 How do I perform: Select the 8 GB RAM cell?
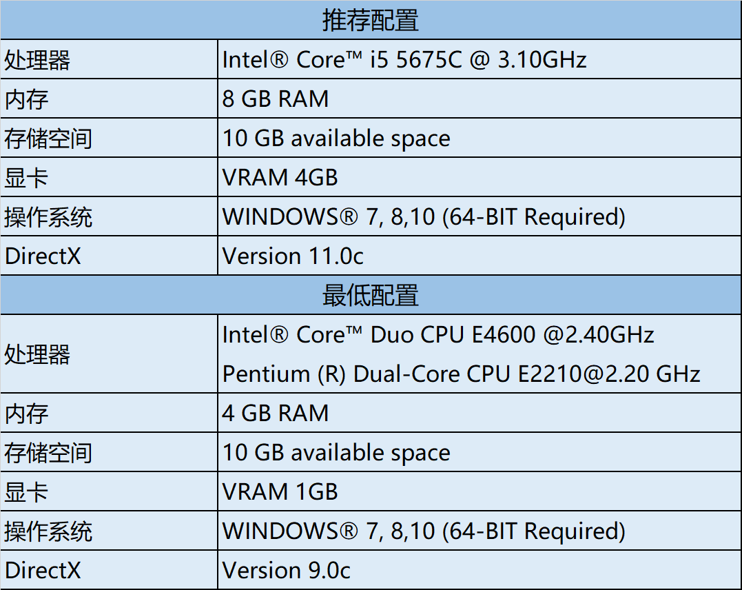[x=276, y=99]
